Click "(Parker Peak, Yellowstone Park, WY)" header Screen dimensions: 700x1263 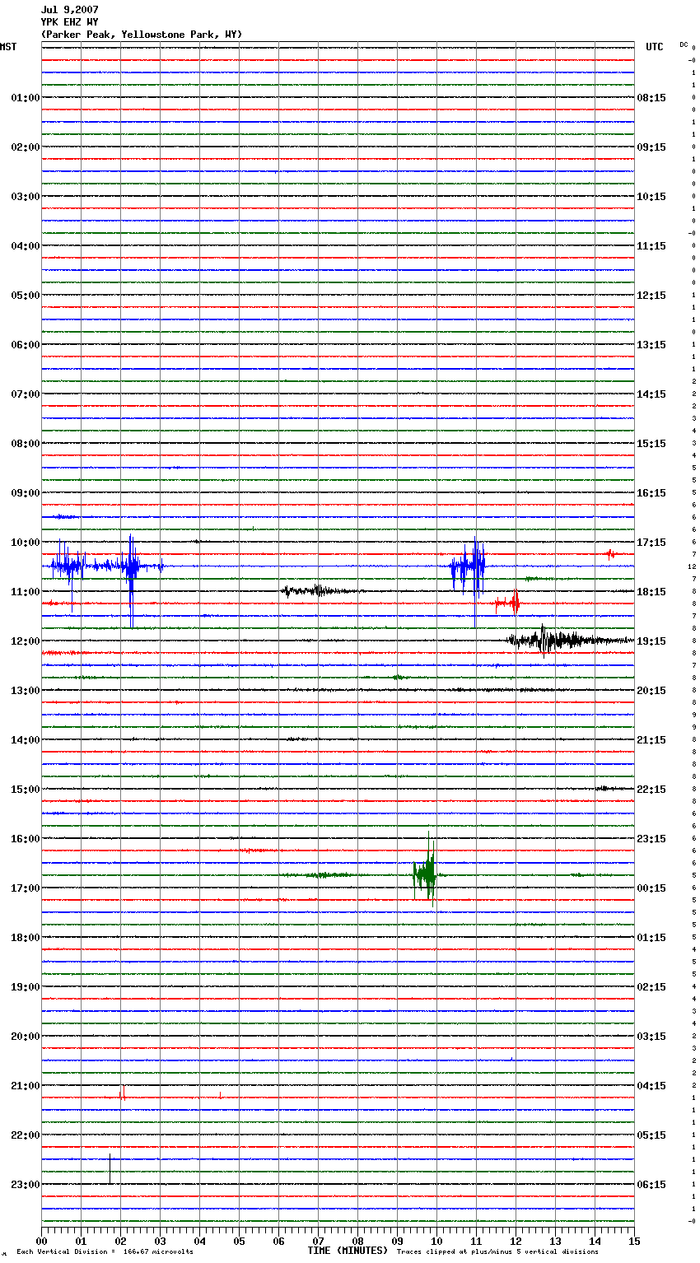(x=141, y=35)
